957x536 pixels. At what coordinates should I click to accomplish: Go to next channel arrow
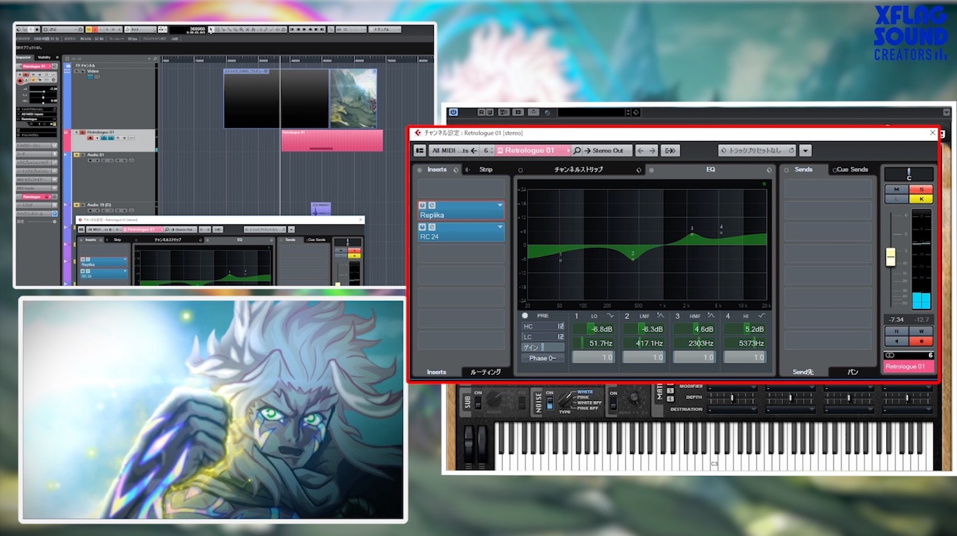tap(652, 151)
